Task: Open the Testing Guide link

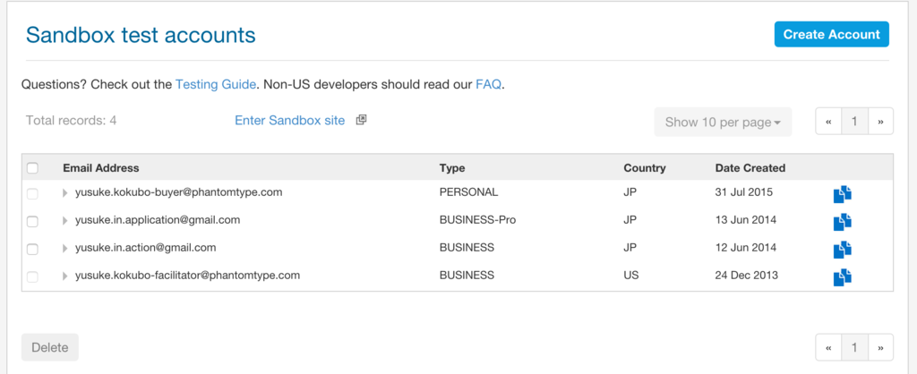Action: point(216,85)
